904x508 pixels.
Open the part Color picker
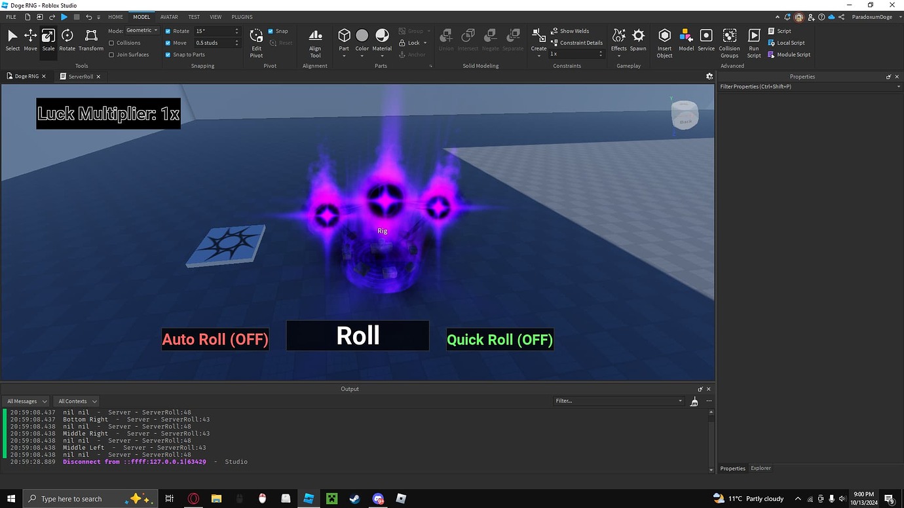(x=362, y=40)
